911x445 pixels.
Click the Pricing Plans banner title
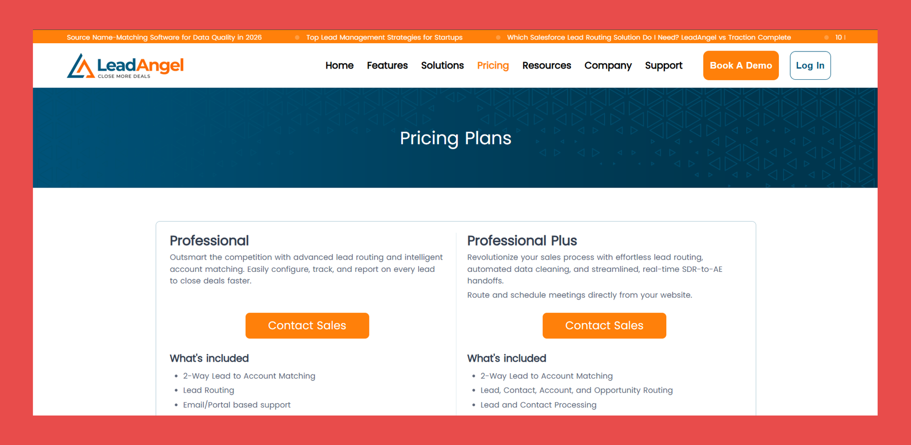click(x=455, y=138)
